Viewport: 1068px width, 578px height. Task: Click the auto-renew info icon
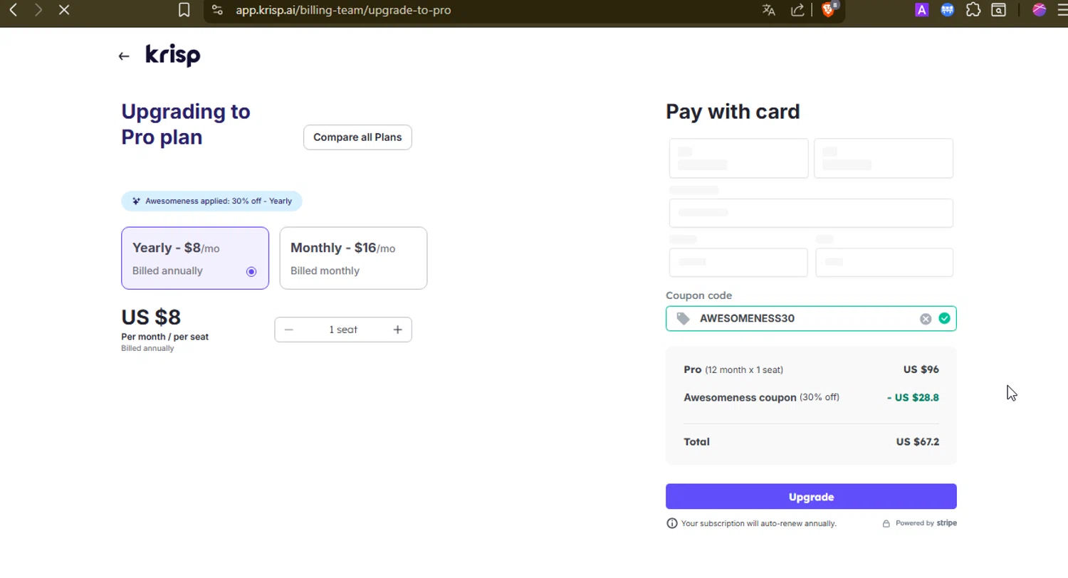coord(671,523)
